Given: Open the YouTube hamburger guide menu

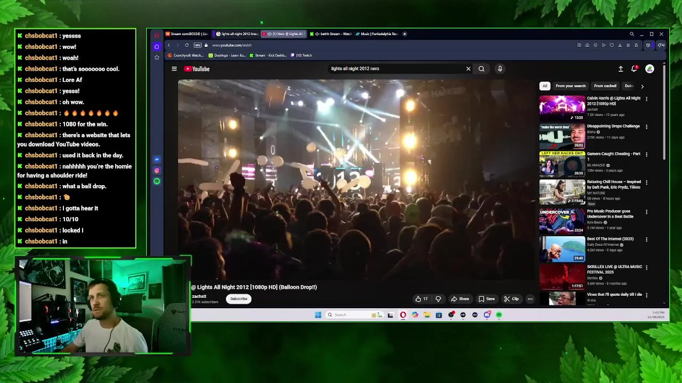Looking at the screenshot, I should tap(174, 69).
